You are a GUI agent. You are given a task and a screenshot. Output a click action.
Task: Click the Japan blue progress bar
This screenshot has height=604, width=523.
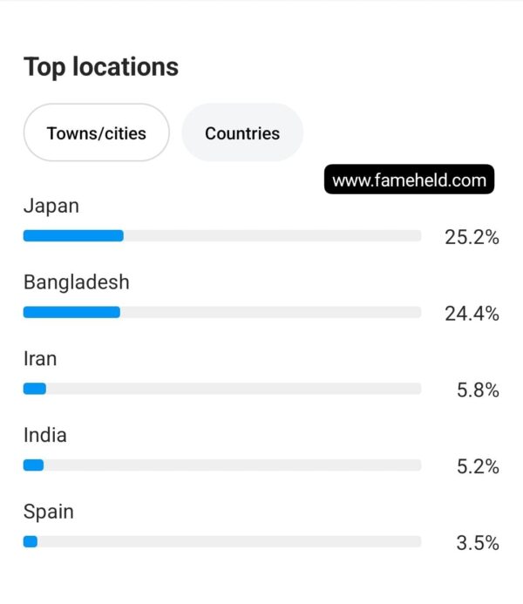pyautogui.click(x=73, y=235)
